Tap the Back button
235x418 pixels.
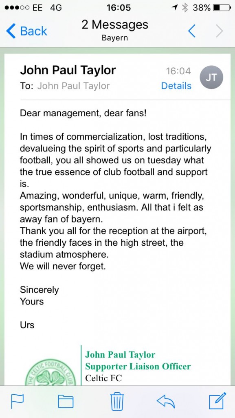point(26,31)
